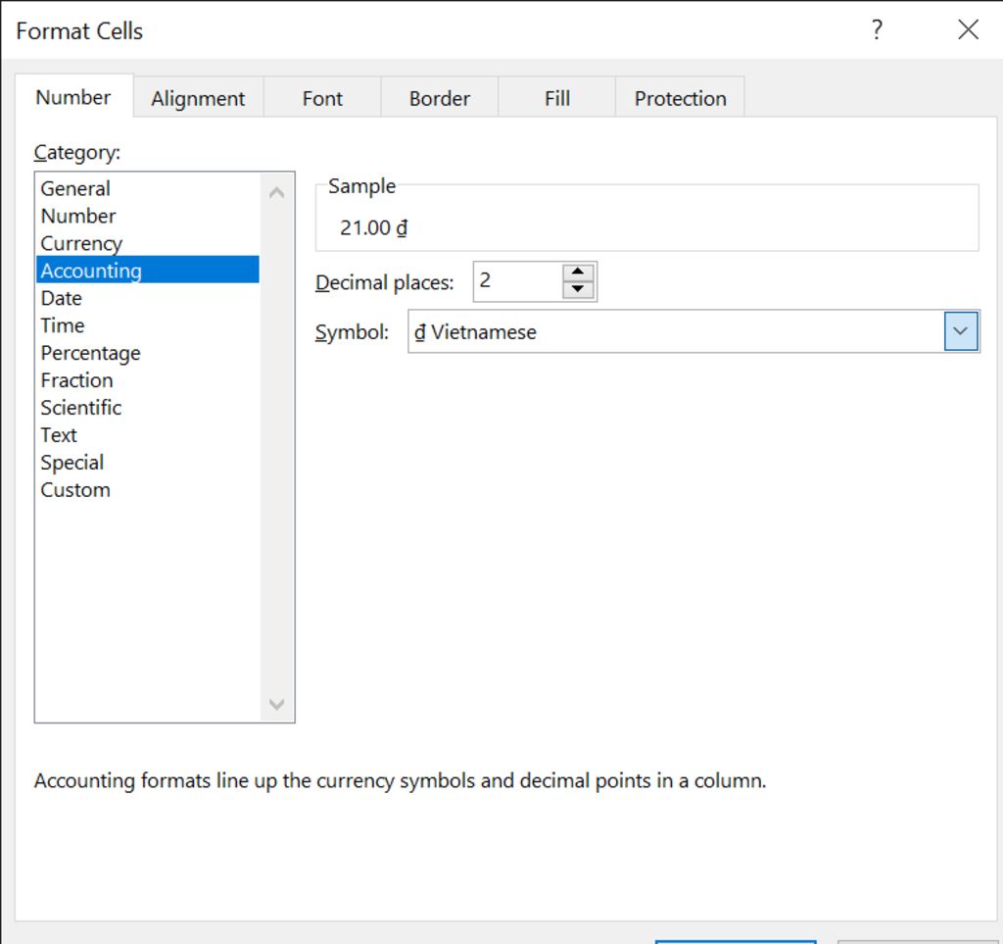The image size is (1003, 944).
Task: Pick the Date category
Action: pos(61,298)
